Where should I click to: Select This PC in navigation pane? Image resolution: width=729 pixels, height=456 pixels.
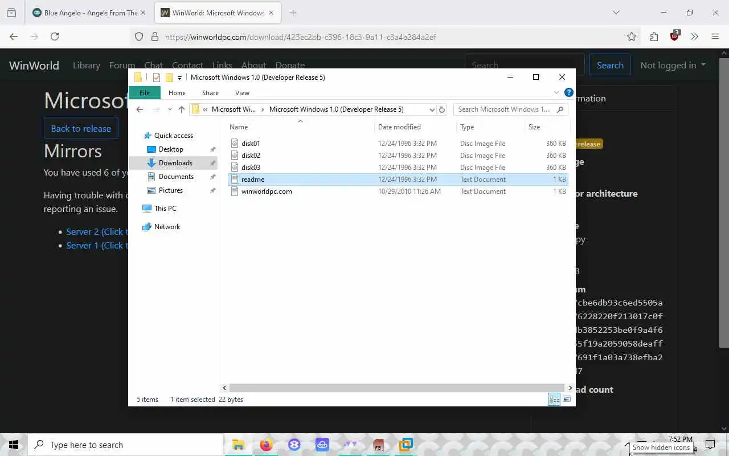165,209
